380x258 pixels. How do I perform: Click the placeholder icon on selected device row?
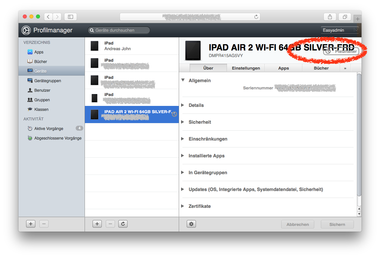coord(174,114)
